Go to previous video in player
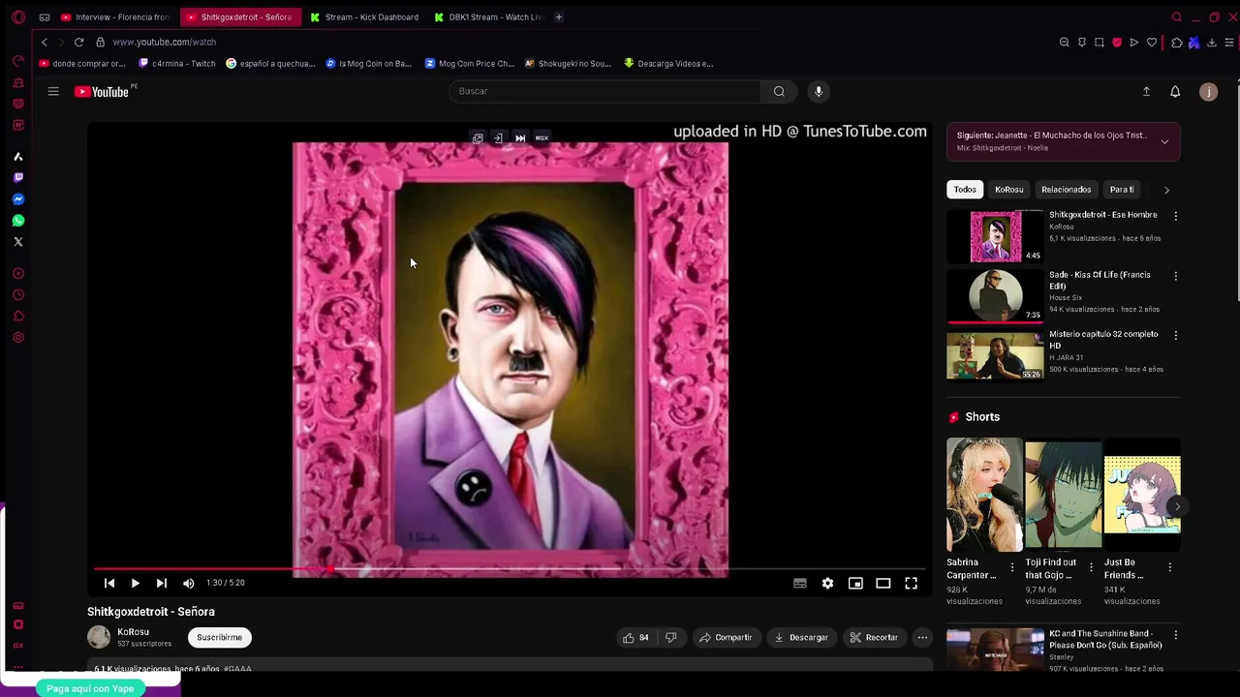1240x697 pixels. pos(108,583)
